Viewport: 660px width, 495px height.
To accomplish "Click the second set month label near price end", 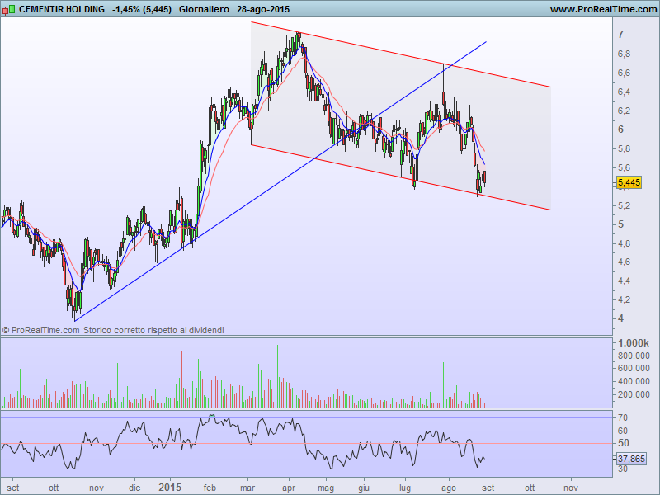I will 488,488.
